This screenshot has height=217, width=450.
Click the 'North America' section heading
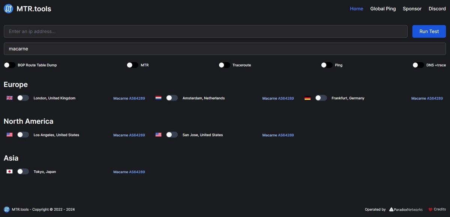click(28, 121)
